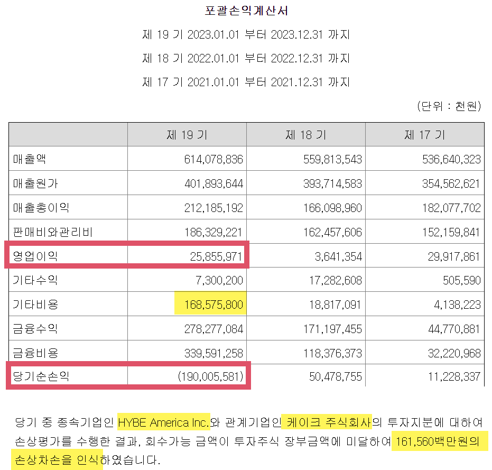This screenshot has height=470, width=492.
Task: Click the value 152,159,841
Action: click(x=451, y=232)
